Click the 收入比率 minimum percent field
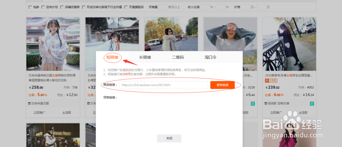Viewport: 342px width, 147px height. (205, 7)
